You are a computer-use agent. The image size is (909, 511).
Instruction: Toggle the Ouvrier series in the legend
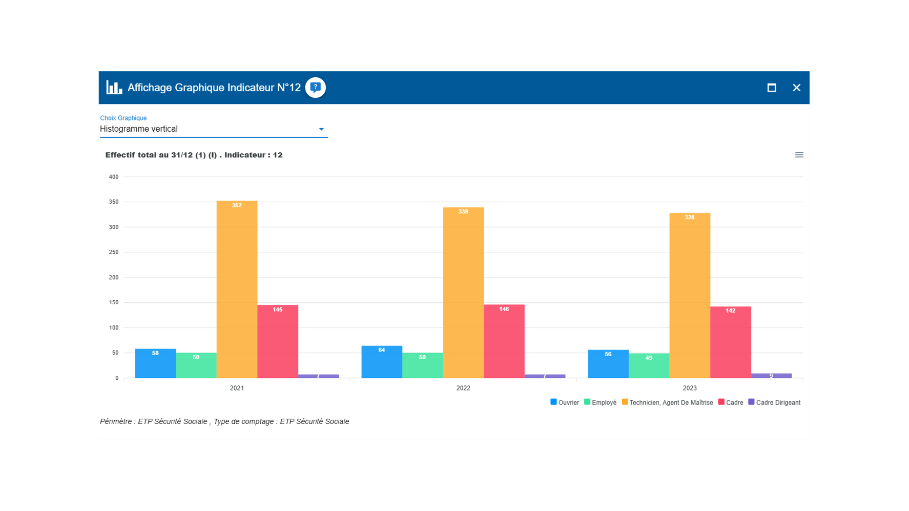(x=565, y=403)
